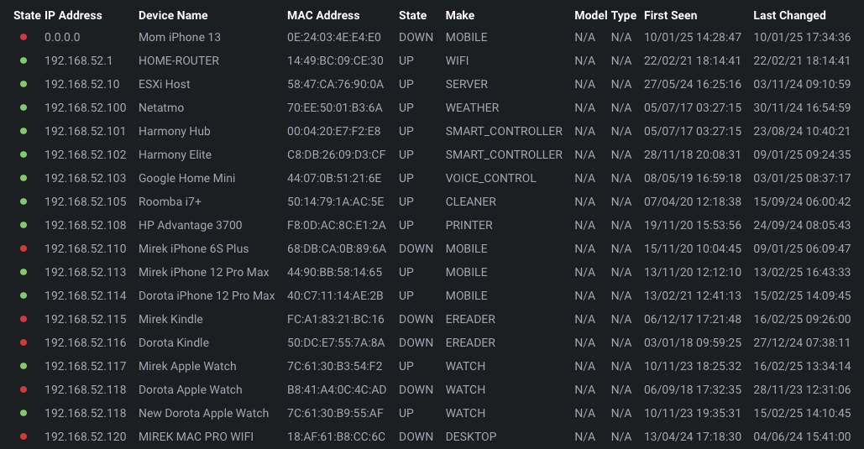Image resolution: width=864 pixels, height=449 pixels.
Task: Sort by the Device Name column header
Action: pos(173,15)
